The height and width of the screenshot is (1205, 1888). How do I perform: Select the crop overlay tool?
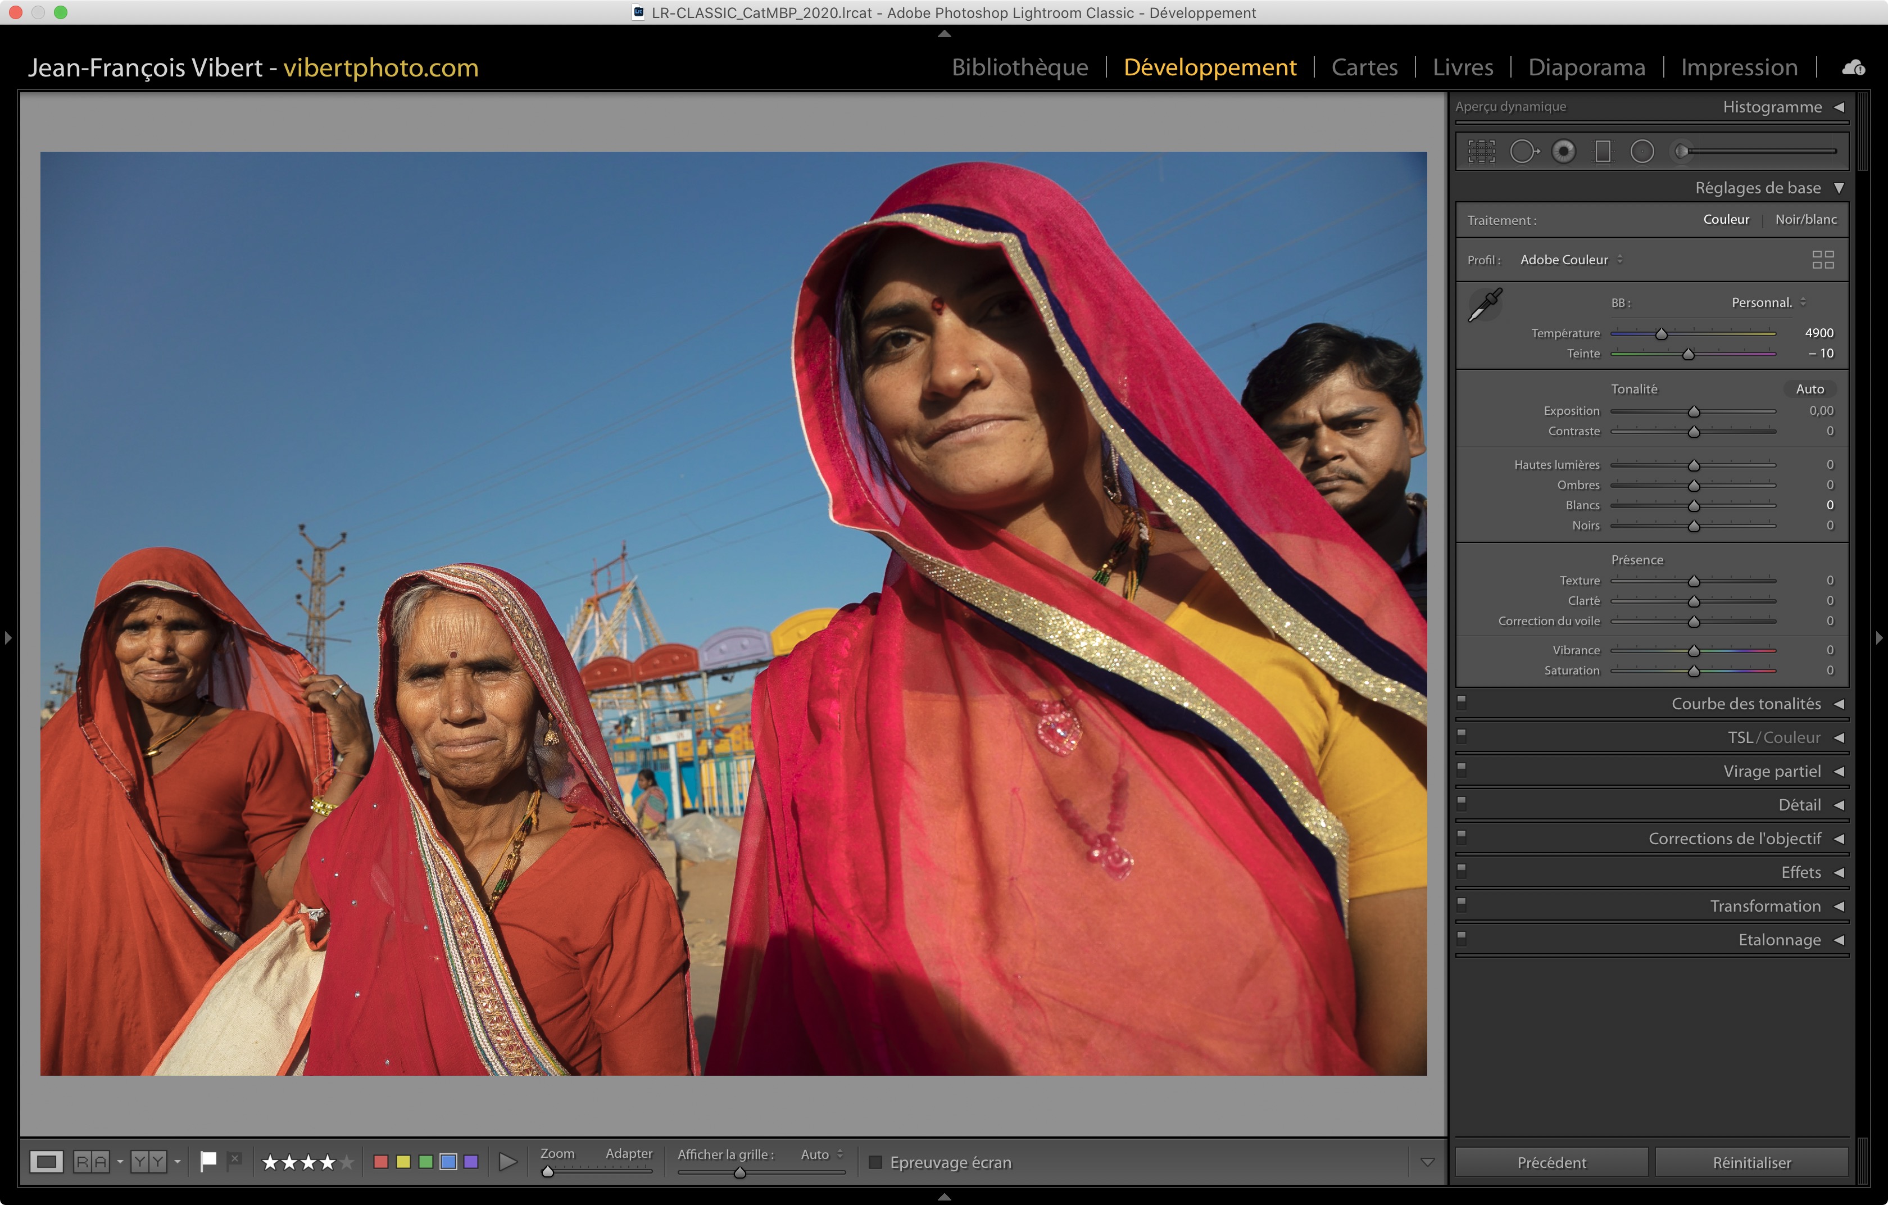(1481, 151)
